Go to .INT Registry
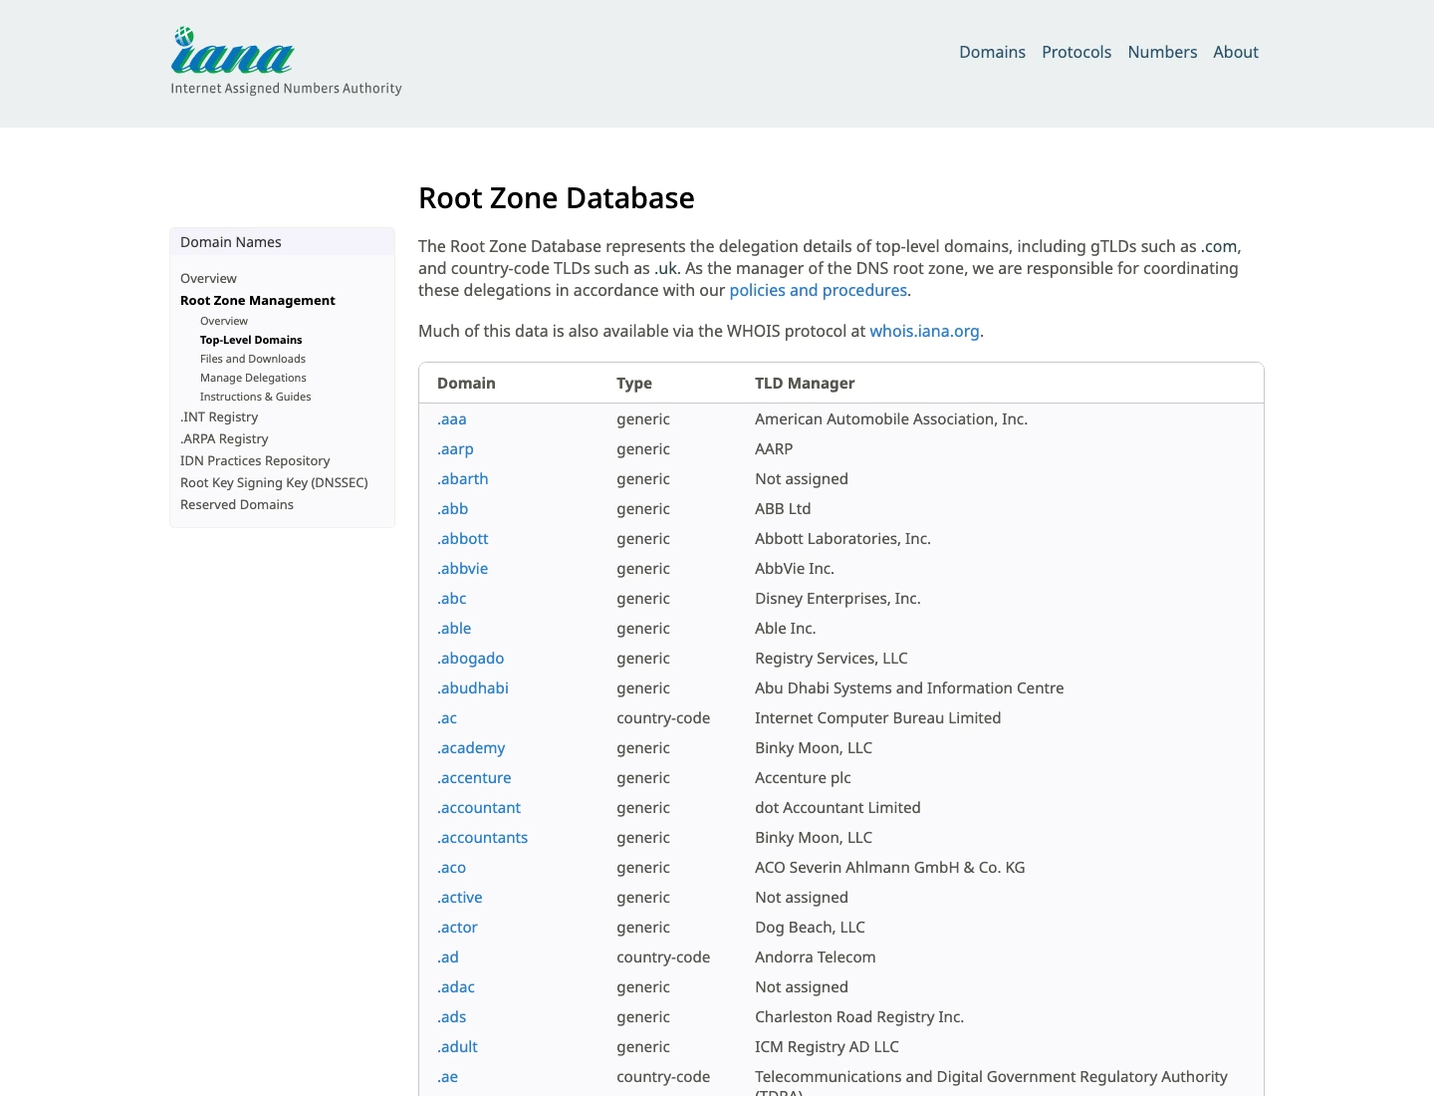Screen dimensions: 1434x1096 pyautogui.click(x=219, y=416)
